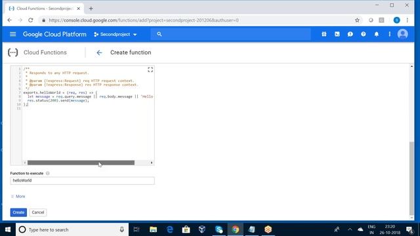Open the Windows Start menu

pyautogui.click(x=8, y=229)
